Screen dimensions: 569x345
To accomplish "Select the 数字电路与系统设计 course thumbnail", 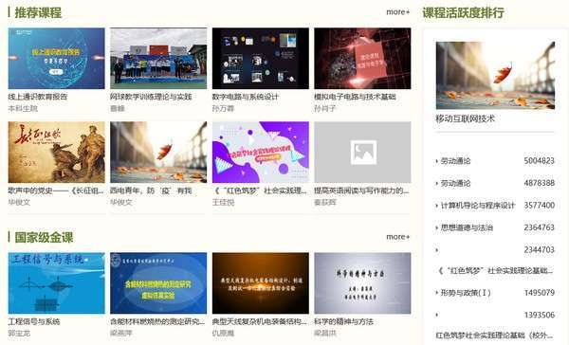I will [x=261, y=59].
